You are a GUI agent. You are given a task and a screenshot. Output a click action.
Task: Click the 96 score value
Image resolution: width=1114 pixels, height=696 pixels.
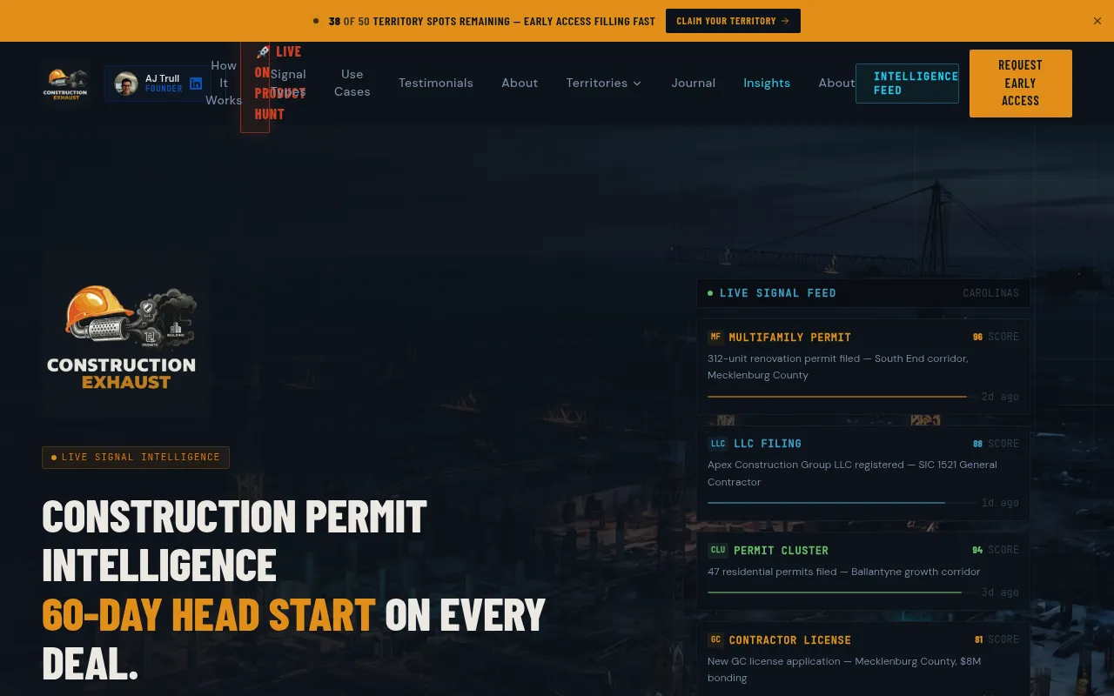coord(977,337)
